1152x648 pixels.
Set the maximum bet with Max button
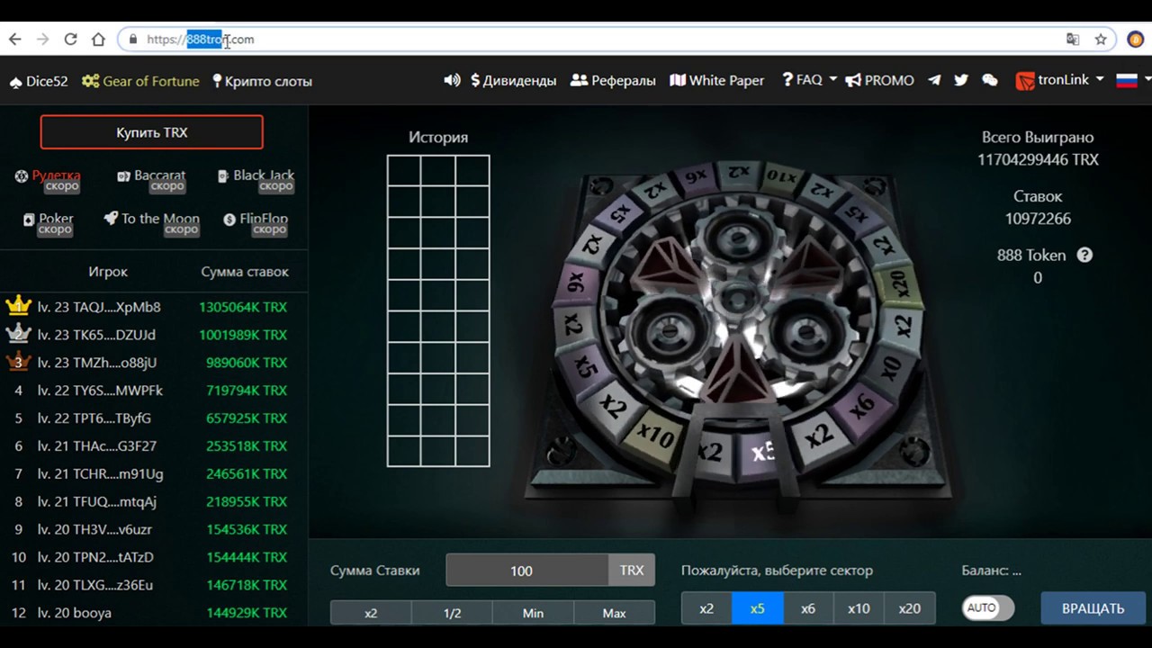pos(614,613)
